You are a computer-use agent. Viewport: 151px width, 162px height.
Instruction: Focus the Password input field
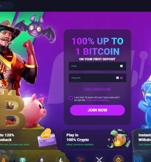click(97, 78)
